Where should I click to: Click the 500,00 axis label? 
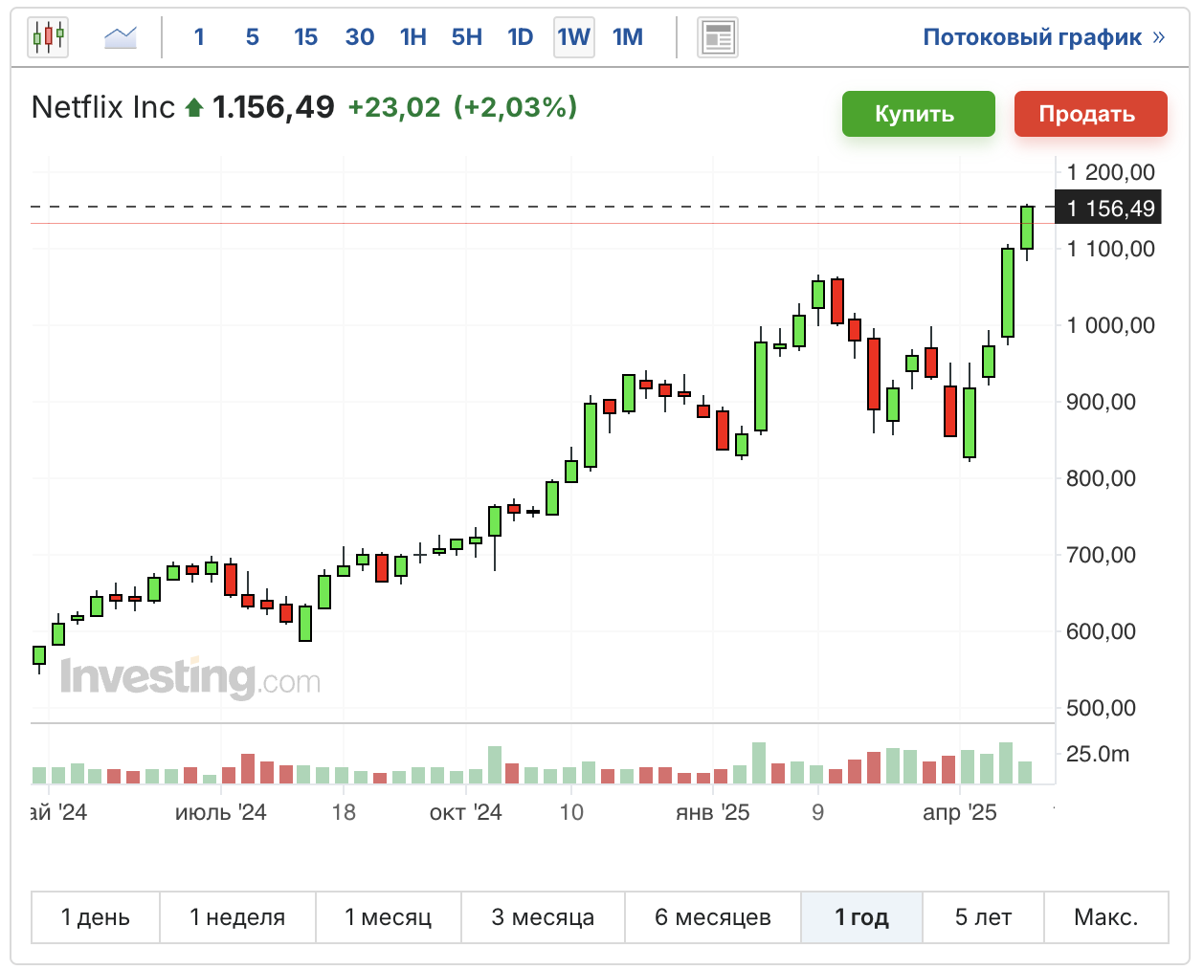tap(1101, 708)
